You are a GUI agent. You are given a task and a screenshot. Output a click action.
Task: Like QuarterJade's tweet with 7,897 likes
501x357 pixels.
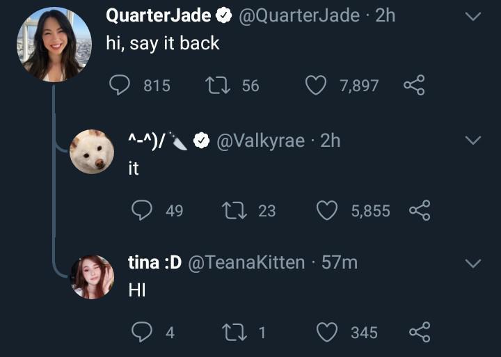pos(317,86)
